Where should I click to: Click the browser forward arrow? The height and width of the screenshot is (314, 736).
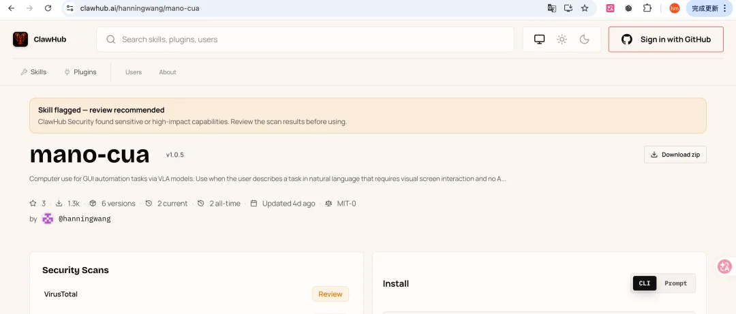click(x=29, y=8)
